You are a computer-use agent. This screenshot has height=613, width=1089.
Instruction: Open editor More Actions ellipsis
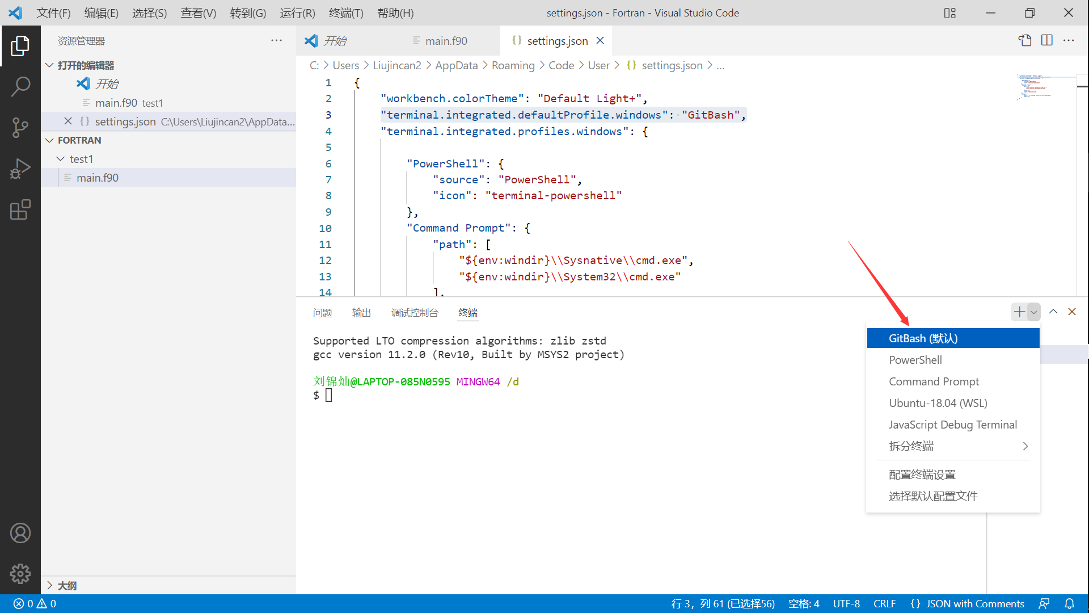tap(1069, 40)
